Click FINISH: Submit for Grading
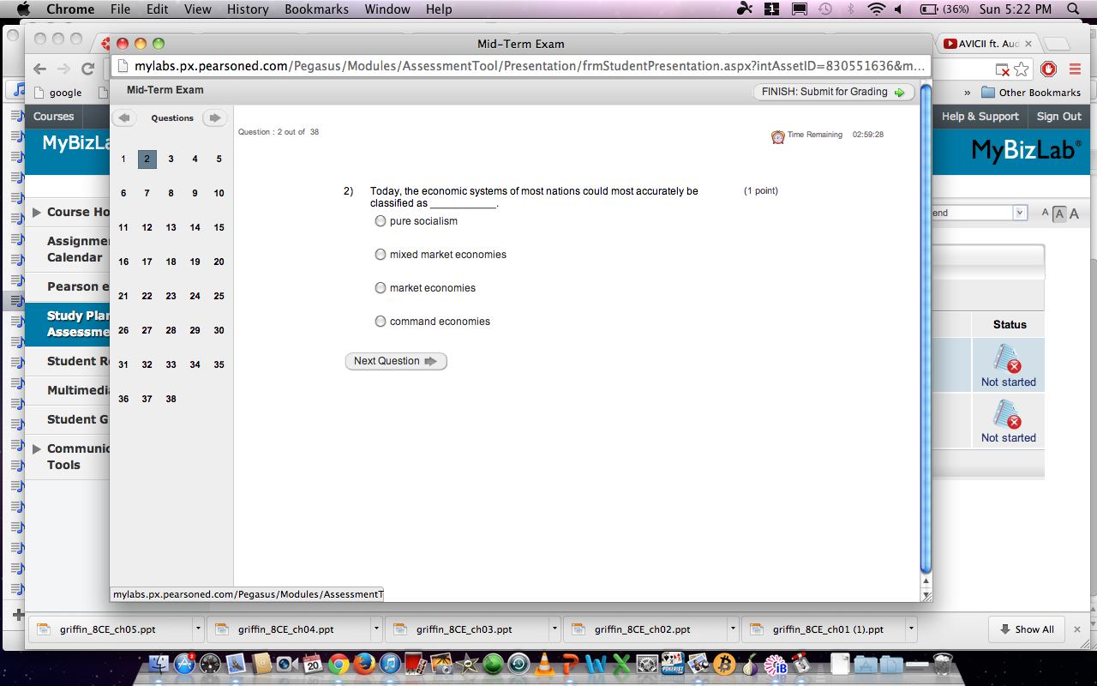 coord(833,92)
